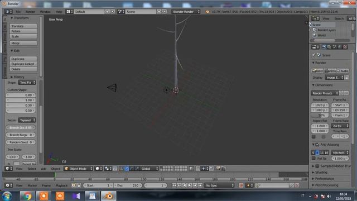Click the pivot point selector icon
Viewport: 357px width, 201px height.
click(107, 169)
